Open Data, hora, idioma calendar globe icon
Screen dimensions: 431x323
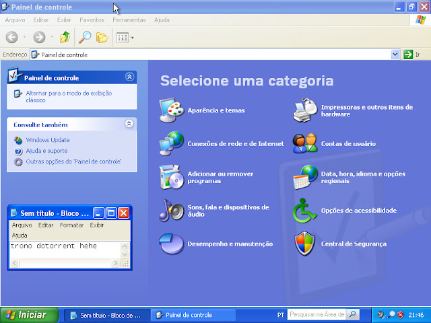coord(305,177)
